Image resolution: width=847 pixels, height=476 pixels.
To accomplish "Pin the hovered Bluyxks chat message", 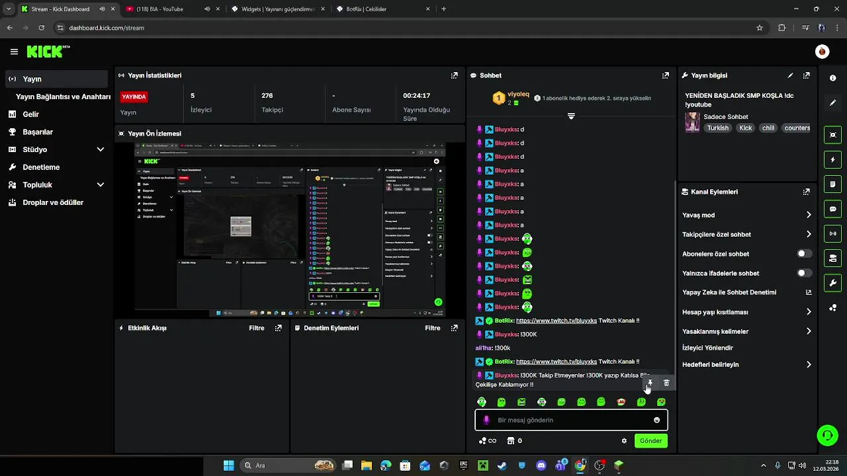I will pyautogui.click(x=650, y=382).
